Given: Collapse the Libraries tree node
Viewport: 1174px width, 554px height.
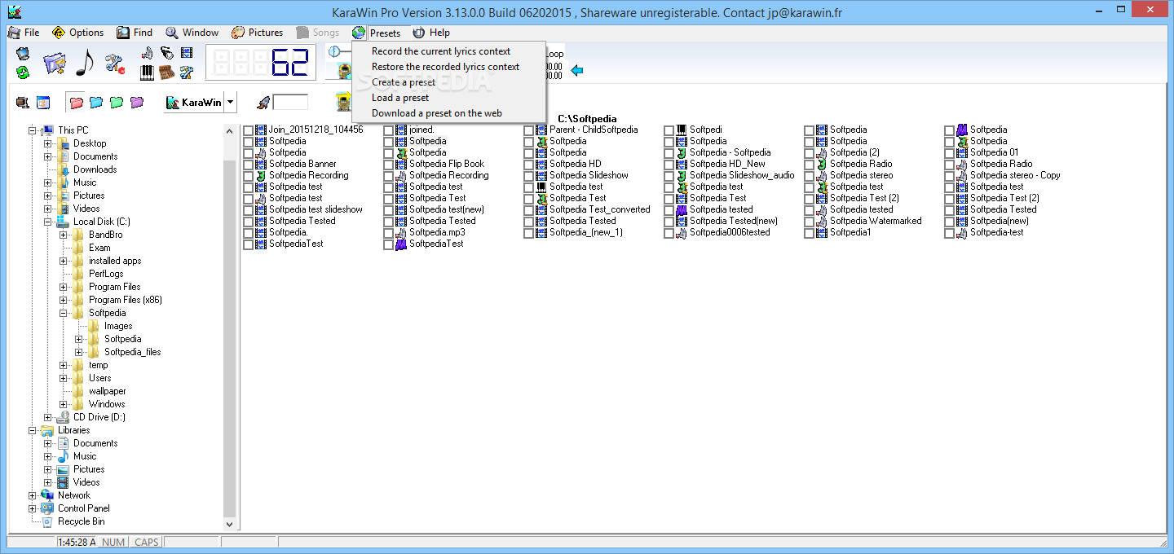Looking at the screenshot, I should 32,430.
